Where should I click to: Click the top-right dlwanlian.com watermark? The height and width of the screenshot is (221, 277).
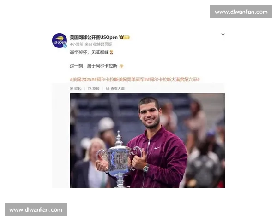point(241,12)
